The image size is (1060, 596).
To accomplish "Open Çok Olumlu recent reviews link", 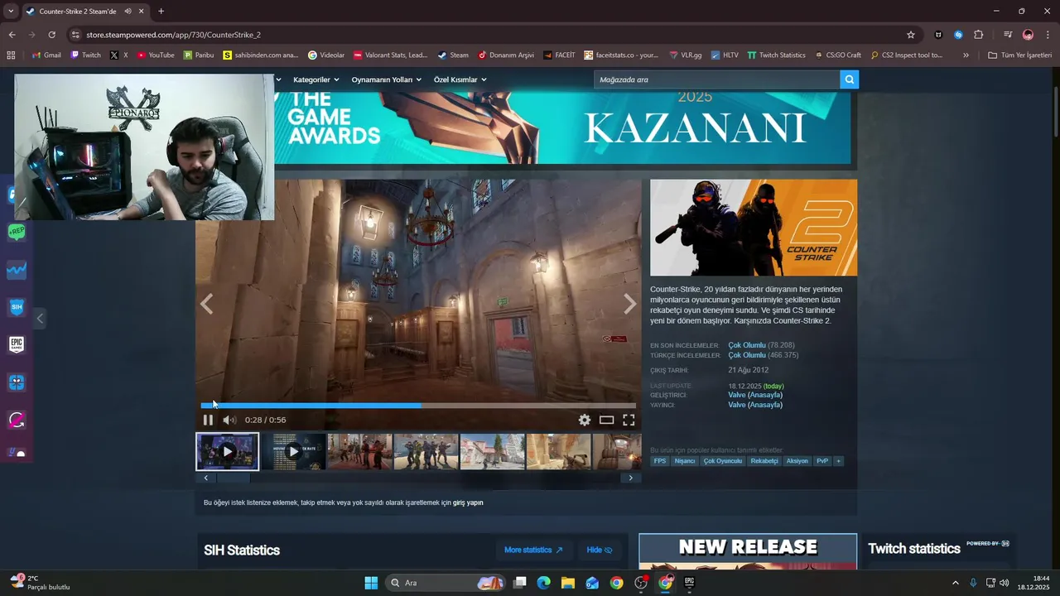I will [x=747, y=345].
